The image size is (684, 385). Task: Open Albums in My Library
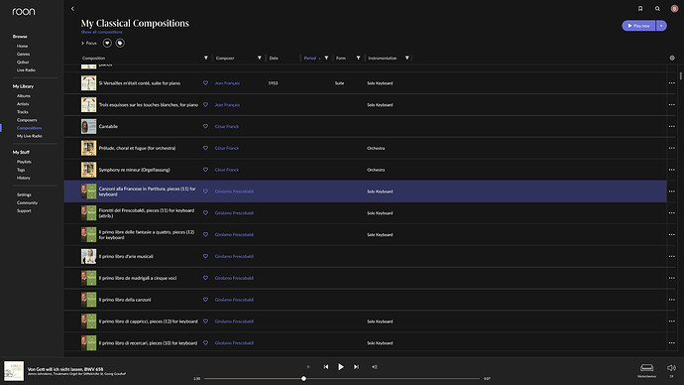pos(24,95)
